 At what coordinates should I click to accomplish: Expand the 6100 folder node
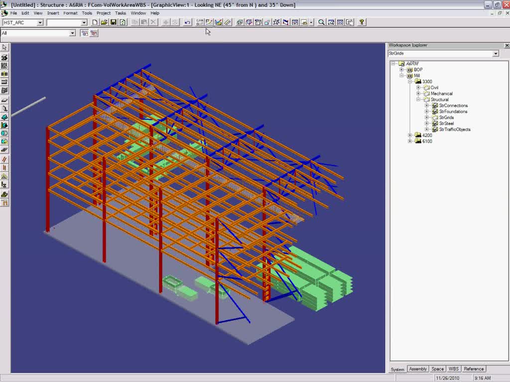[x=410, y=141]
